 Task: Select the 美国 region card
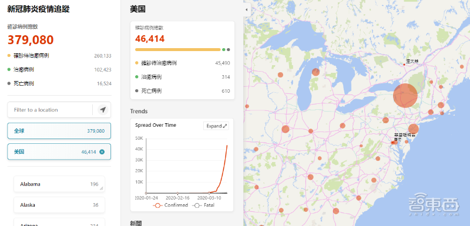[x=59, y=152]
